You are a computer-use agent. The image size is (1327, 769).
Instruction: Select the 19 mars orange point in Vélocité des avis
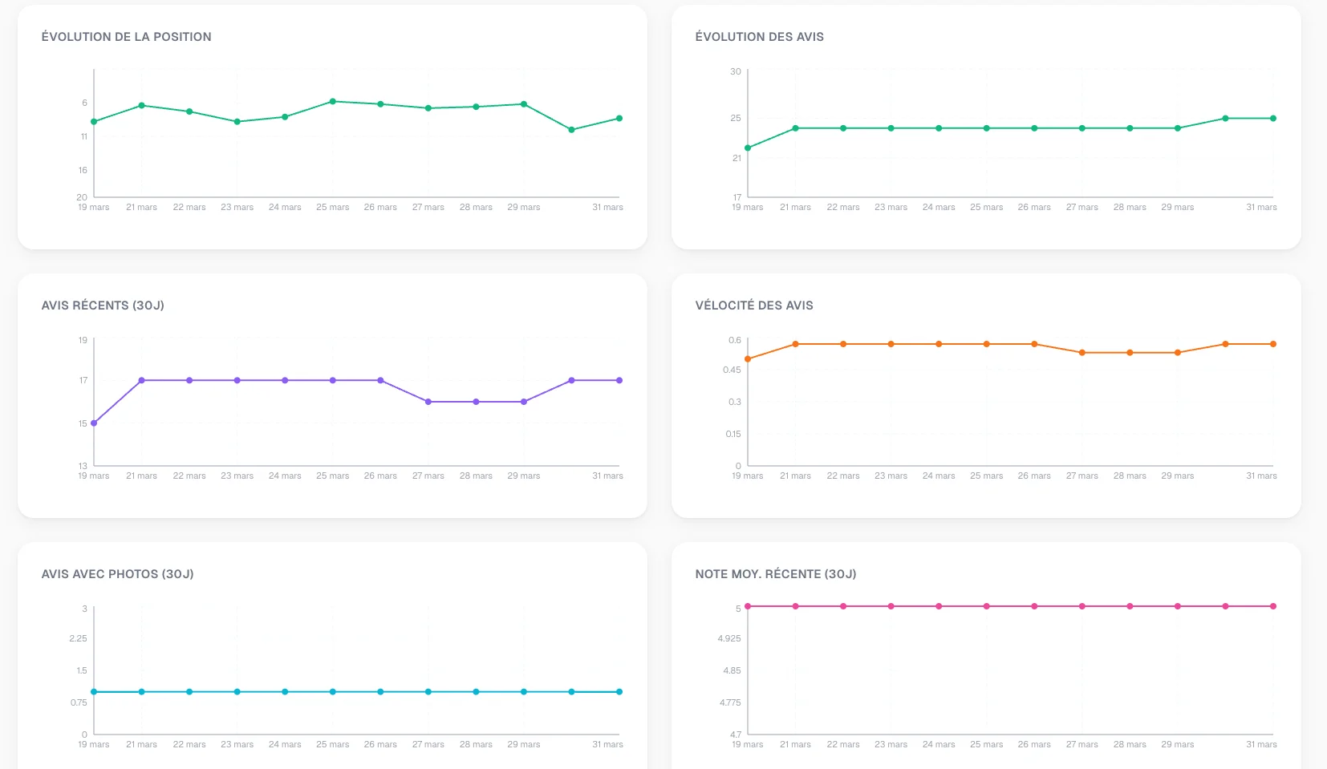pyautogui.click(x=748, y=359)
